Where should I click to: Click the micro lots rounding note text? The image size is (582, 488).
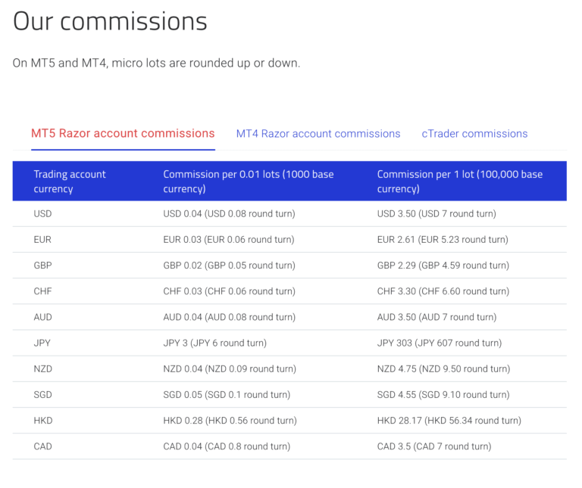156,63
